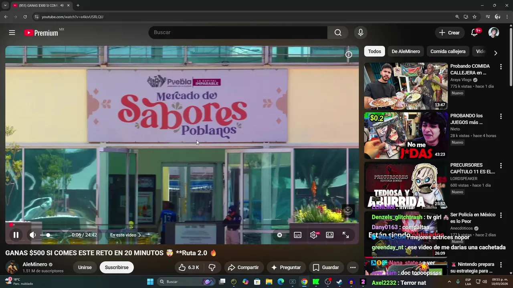513x288 pixels.
Task: Open the 'AleMinero' channel name link
Action: click(35, 264)
